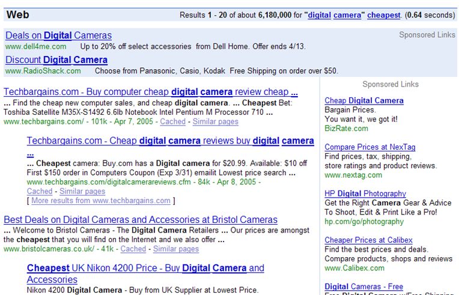Screen dimensions: 459x295
Task: Click the 'You want it, we got it!' text
Action: [361, 119]
